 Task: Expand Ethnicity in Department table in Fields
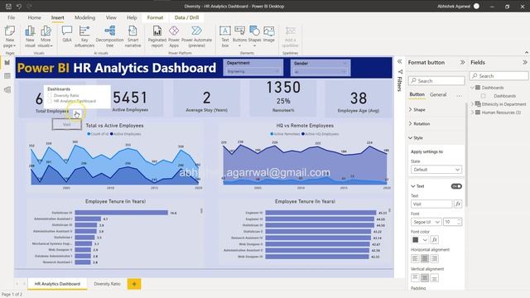[473, 104]
